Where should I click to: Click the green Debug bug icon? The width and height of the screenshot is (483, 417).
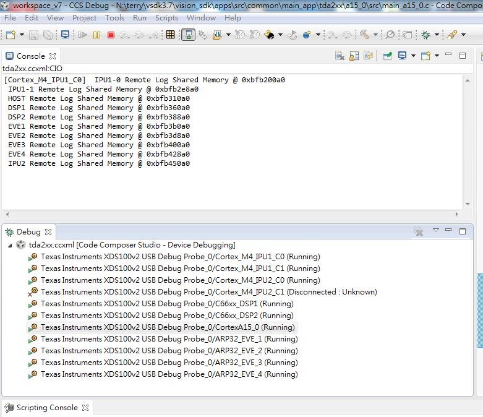425,35
